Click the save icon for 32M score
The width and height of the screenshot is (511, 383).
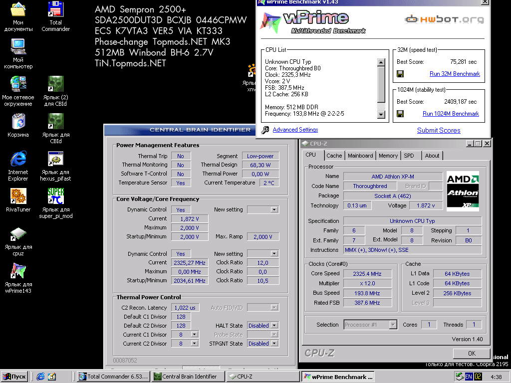[x=400, y=74]
